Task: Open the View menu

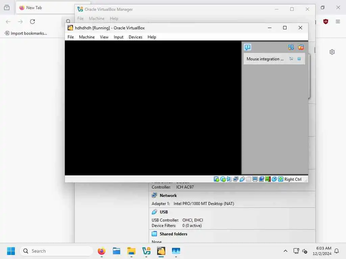Action: point(104,37)
